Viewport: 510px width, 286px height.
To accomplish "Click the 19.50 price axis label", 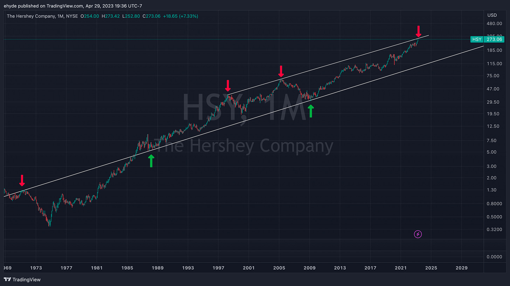I will (x=494, y=114).
